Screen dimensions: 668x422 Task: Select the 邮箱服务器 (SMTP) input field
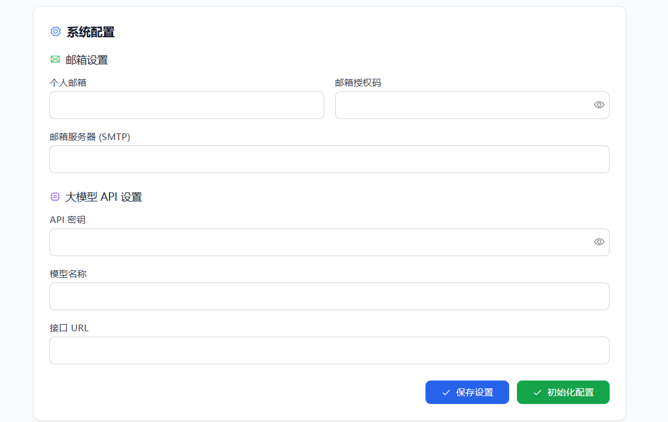[x=329, y=159]
